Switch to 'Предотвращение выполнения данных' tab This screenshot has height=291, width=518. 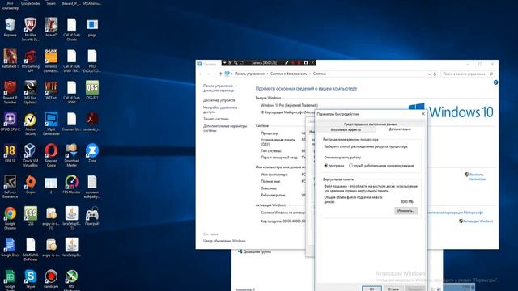click(x=371, y=124)
